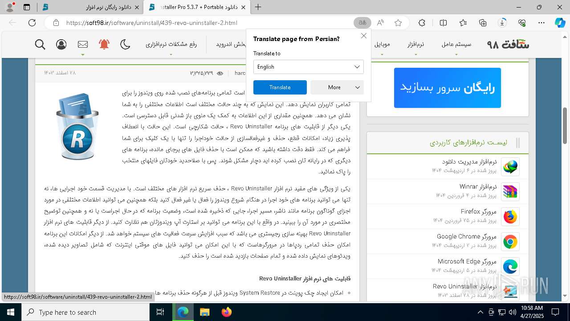Image resolution: width=570 pixels, height=321 pixels.
Task: Open the نرم‌افزار مدیریت دانلود link
Action: tap(469, 162)
